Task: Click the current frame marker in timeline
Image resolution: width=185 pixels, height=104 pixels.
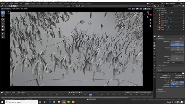Action: point(90,95)
